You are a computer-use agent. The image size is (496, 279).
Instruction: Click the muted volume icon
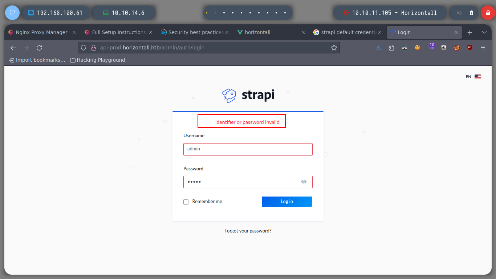click(459, 13)
